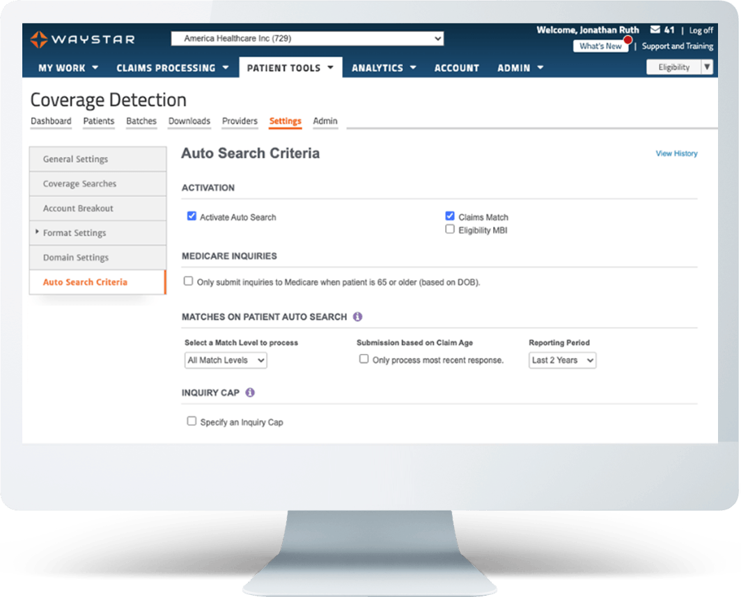Enable Specify an Inquiry Cap
This screenshot has width=741, height=597.
pyautogui.click(x=192, y=421)
